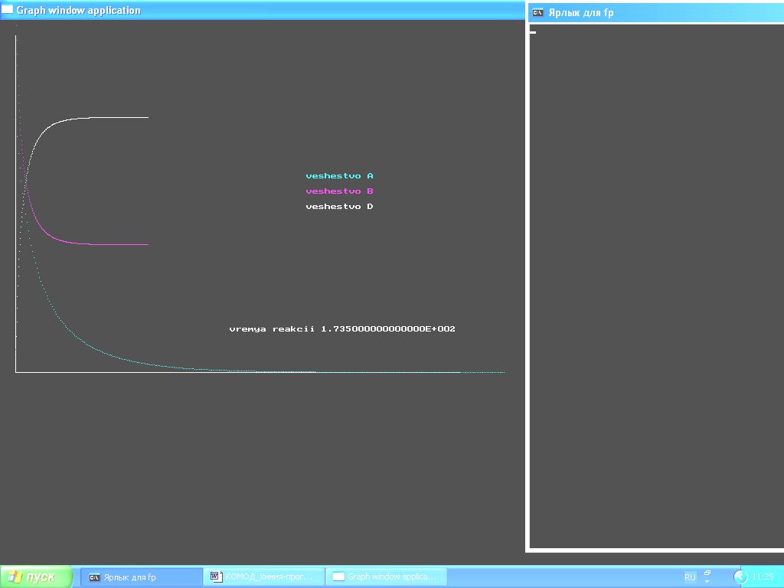This screenshot has width=784, height=588.
Task: Click the console icon in Ярлык для fp title
Action: click(x=538, y=12)
